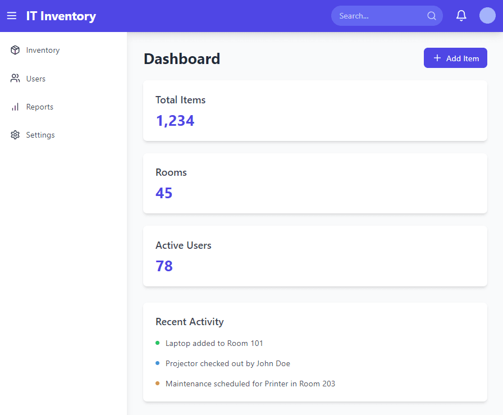Click the Active Users card

point(315,256)
